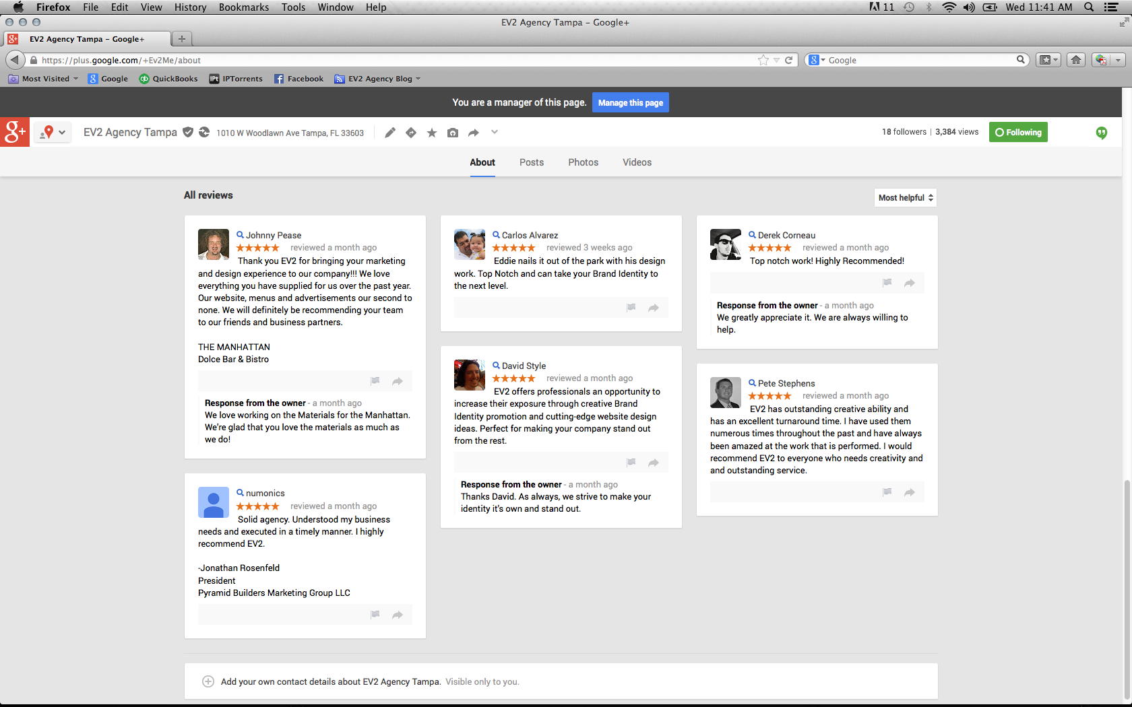Screen dimensions: 1132x707
Task: Click the star review icon in header
Action: click(x=432, y=133)
